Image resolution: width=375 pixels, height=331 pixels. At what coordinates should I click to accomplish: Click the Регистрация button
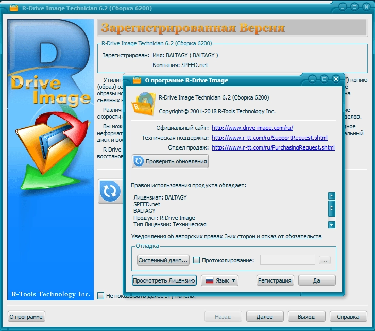(275, 280)
